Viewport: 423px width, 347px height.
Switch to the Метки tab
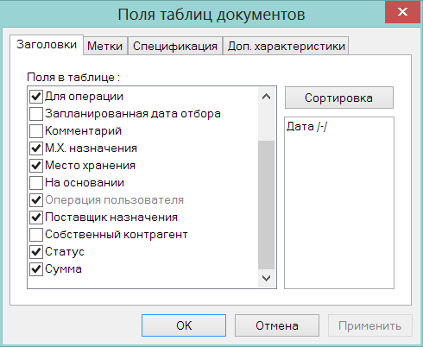coord(105,46)
